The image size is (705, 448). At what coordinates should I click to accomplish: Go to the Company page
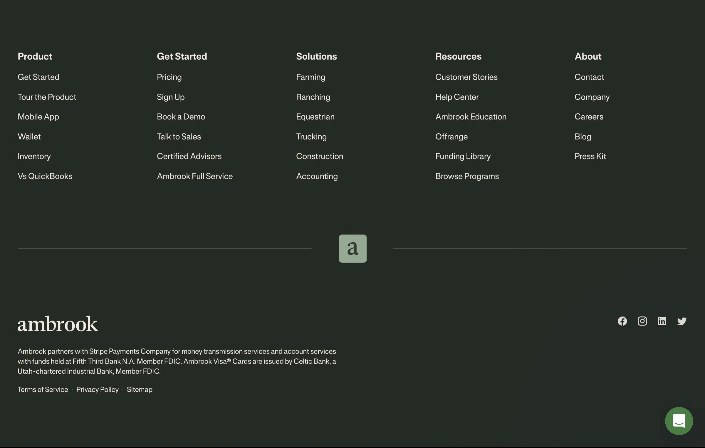pos(592,97)
